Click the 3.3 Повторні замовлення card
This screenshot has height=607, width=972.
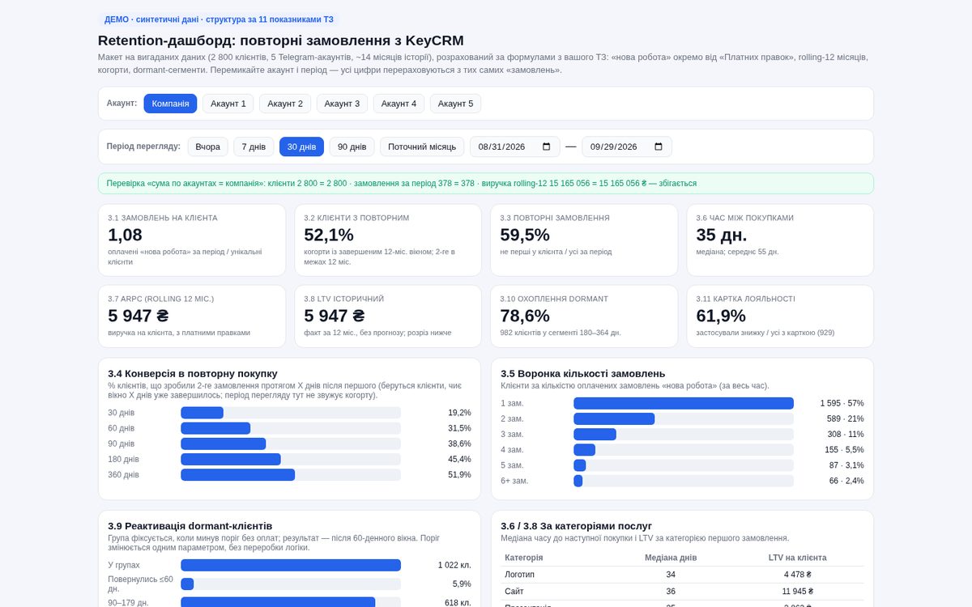pos(584,240)
